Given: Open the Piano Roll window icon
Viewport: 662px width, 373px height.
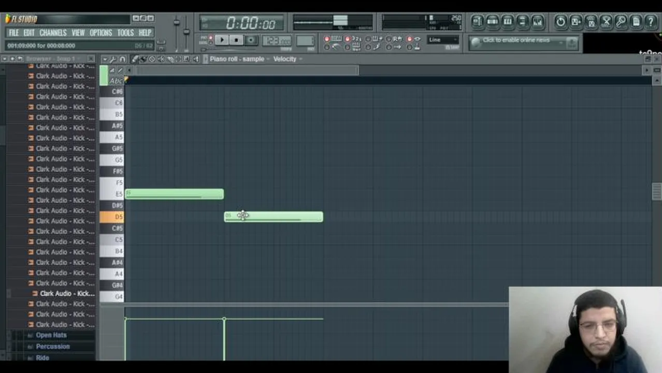Looking at the screenshot, I should pyautogui.click(x=507, y=21).
